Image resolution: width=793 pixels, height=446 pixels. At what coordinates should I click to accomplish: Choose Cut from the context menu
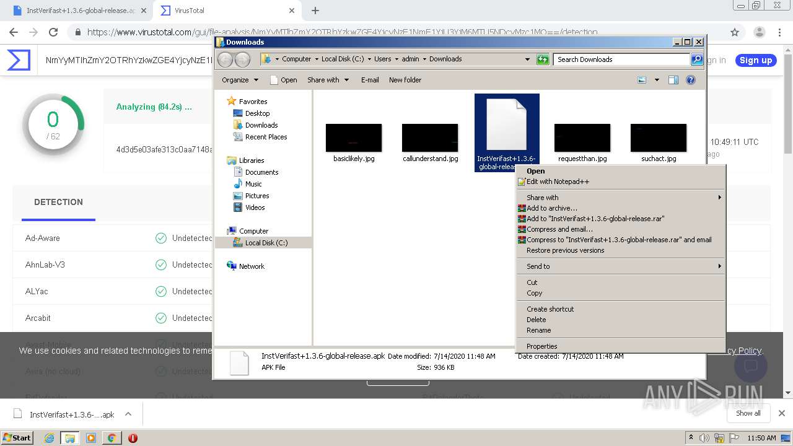click(621, 282)
